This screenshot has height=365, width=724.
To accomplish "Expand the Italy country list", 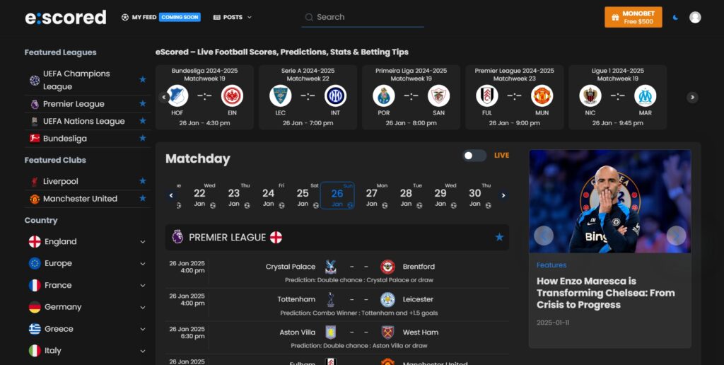I will point(143,351).
